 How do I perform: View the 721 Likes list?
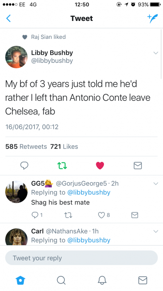[64, 147]
